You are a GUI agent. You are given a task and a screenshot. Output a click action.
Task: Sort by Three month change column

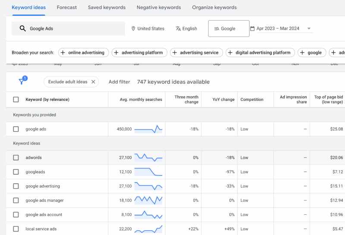pos(186,100)
